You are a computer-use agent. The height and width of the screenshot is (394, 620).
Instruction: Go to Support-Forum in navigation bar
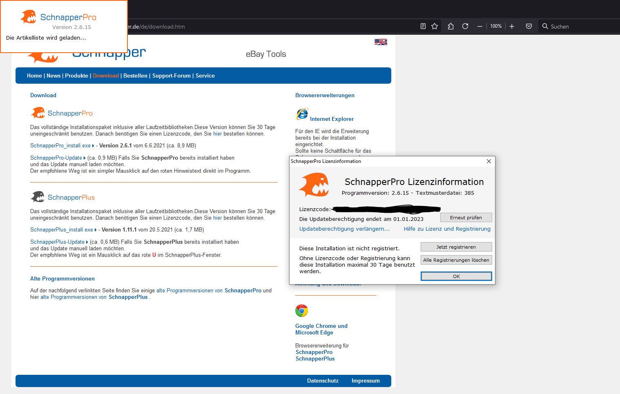(x=171, y=76)
